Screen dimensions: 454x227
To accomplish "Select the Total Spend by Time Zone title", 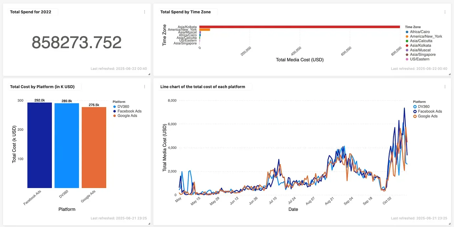I will coord(185,12).
